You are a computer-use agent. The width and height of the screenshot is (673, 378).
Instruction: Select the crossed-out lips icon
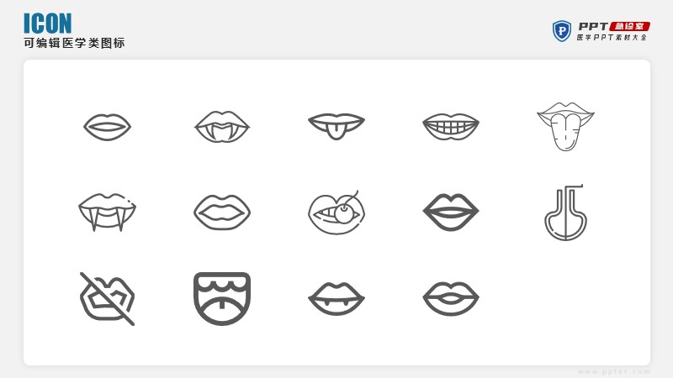tap(108, 299)
